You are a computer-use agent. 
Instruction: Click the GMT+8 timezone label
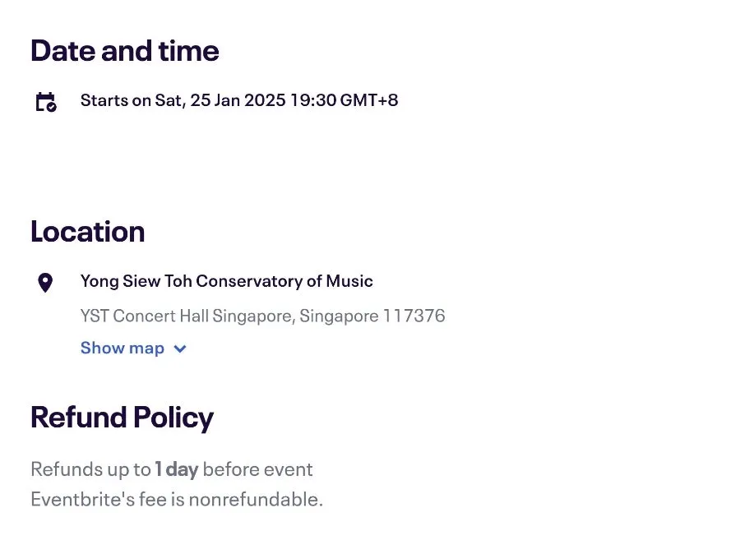(368, 100)
